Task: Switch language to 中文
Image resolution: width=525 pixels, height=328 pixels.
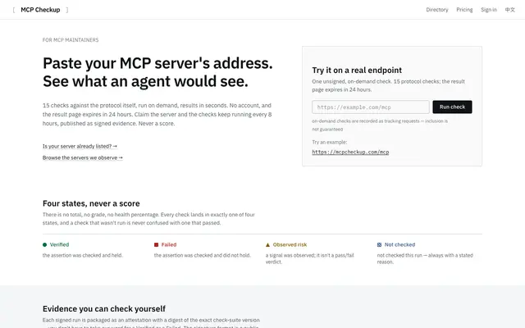Action: coord(510,10)
